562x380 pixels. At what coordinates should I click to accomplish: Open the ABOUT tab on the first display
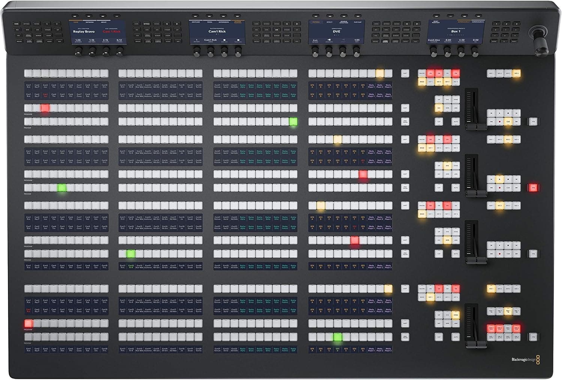104,22
